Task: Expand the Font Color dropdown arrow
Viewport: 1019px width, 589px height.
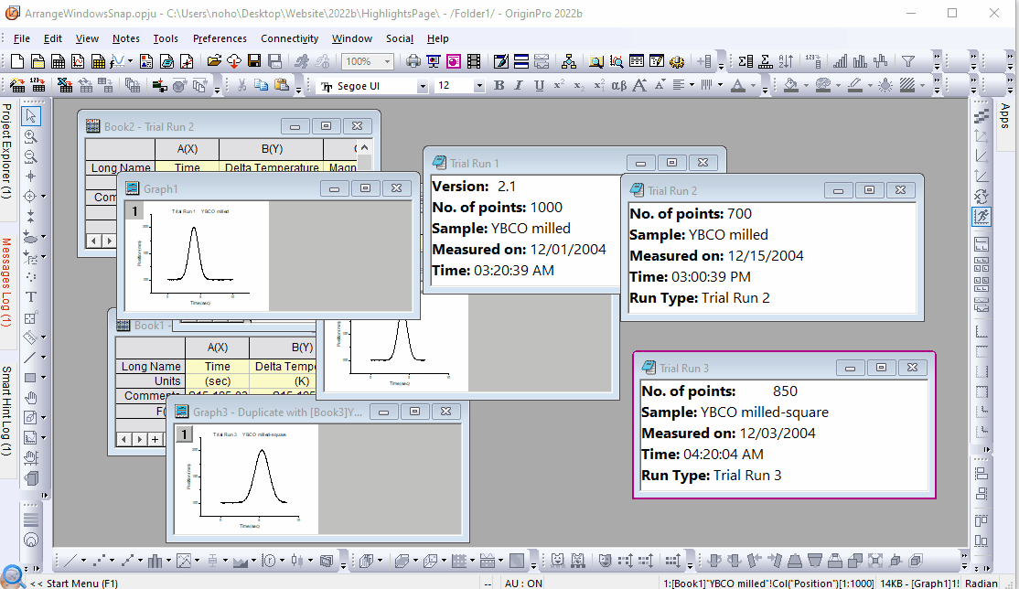Action: pos(753,85)
